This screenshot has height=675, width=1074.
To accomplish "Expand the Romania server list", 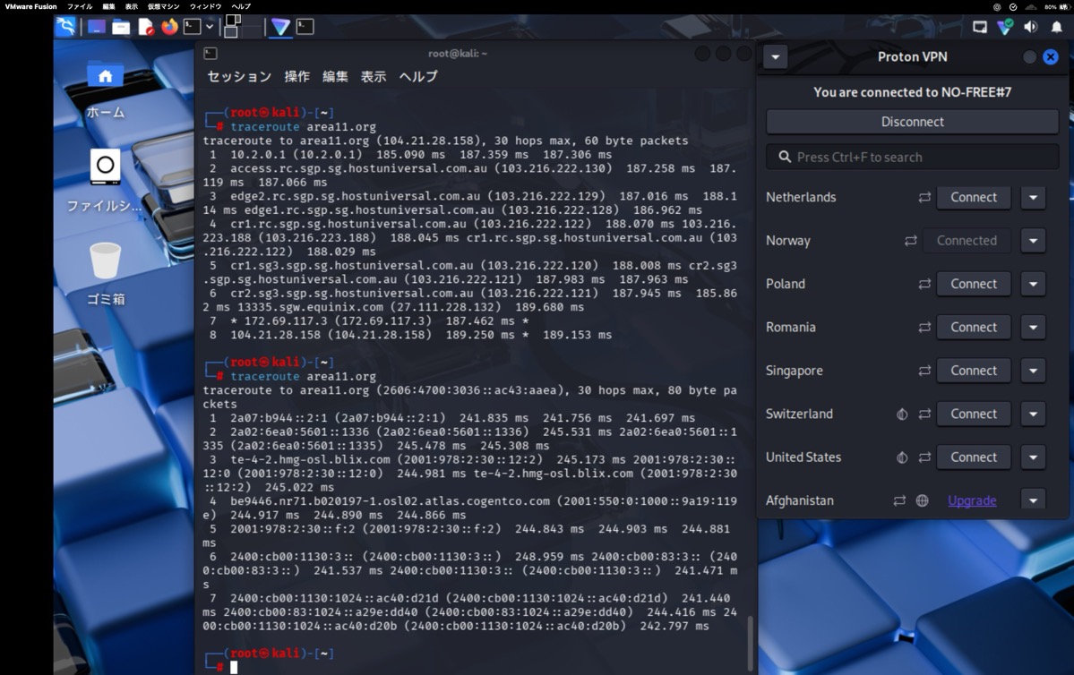I will 1033,328.
